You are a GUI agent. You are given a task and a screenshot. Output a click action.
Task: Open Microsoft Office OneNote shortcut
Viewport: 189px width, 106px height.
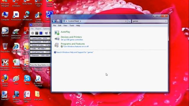[x=27, y=97]
